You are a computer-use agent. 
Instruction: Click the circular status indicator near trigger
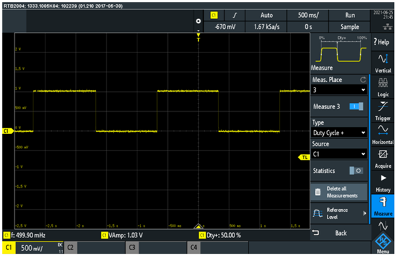point(198,21)
